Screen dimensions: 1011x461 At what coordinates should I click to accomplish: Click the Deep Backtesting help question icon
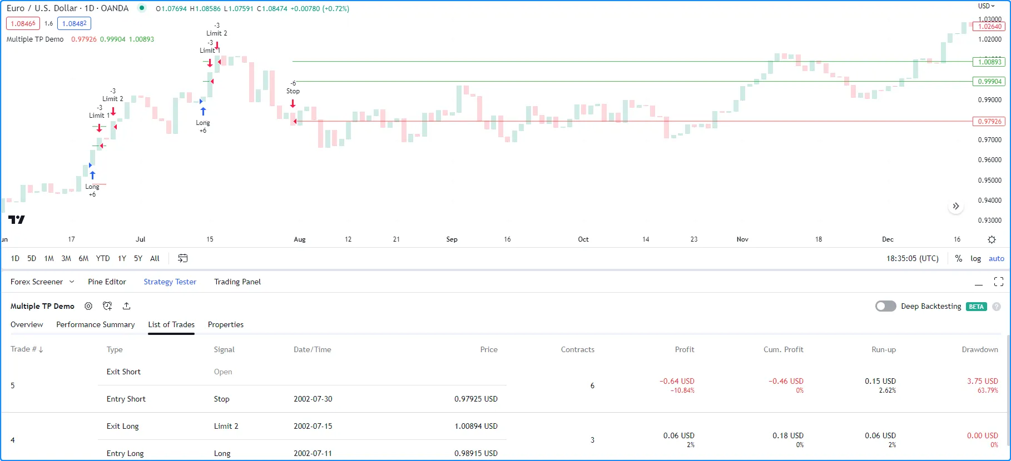(997, 307)
